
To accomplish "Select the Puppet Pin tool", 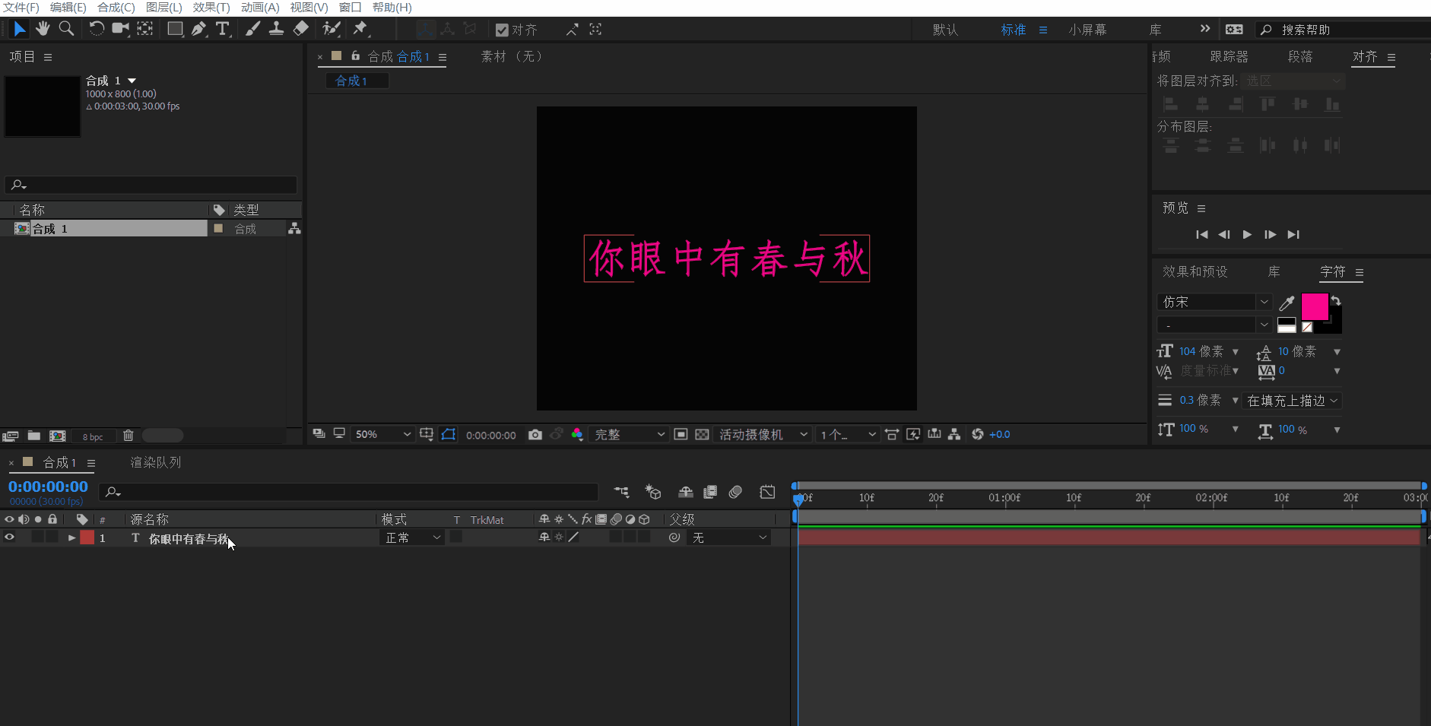I will pyautogui.click(x=360, y=29).
